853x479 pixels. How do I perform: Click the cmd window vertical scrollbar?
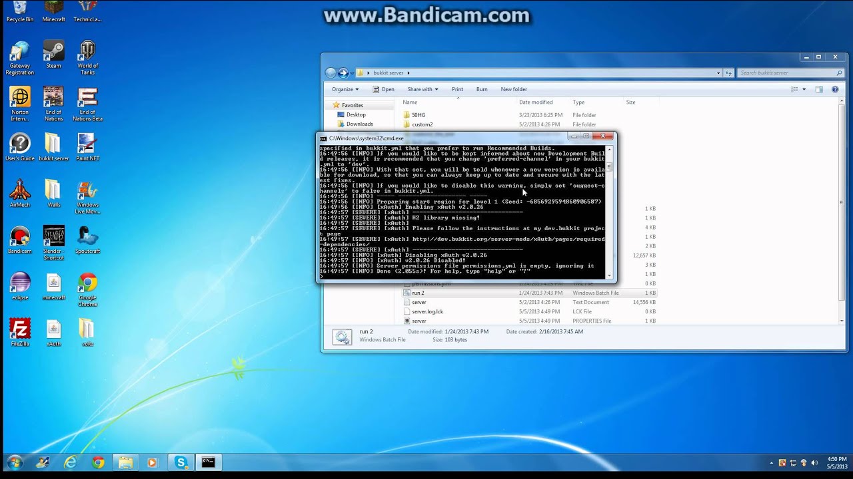(609, 212)
